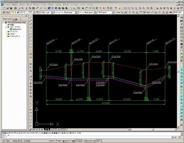
Task: Click the red question mark Help icon
Action: (116, 8)
